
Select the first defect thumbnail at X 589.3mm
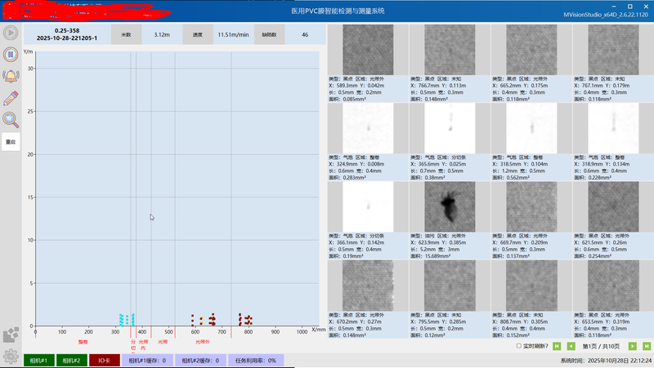tap(368, 50)
